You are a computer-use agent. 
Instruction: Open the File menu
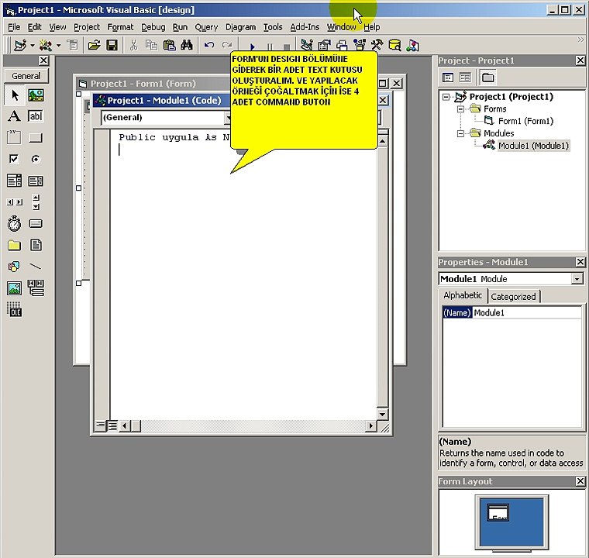[x=14, y=27]
